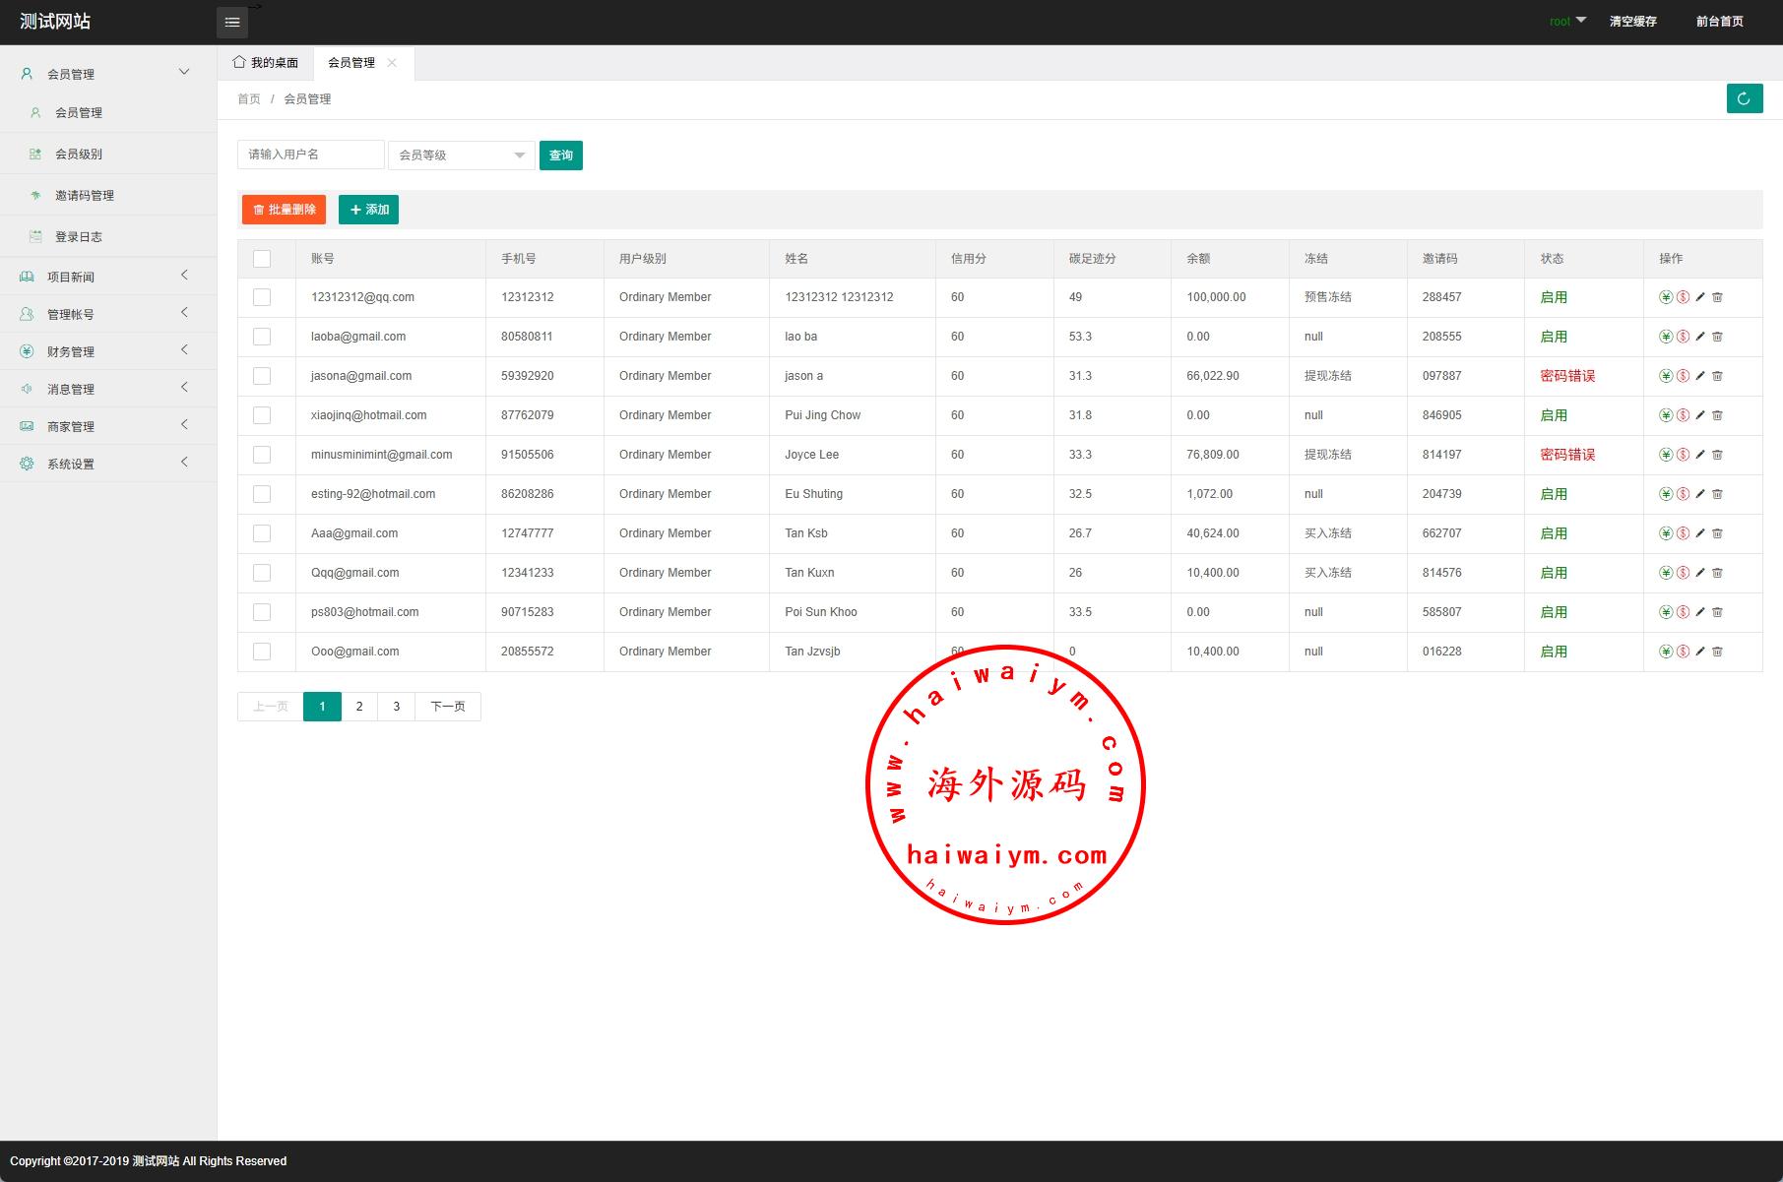Image resolution: width=1783 pixels, height=1182 pixels.
Task: Click the 查询 search button
Action: pos(560,156)
